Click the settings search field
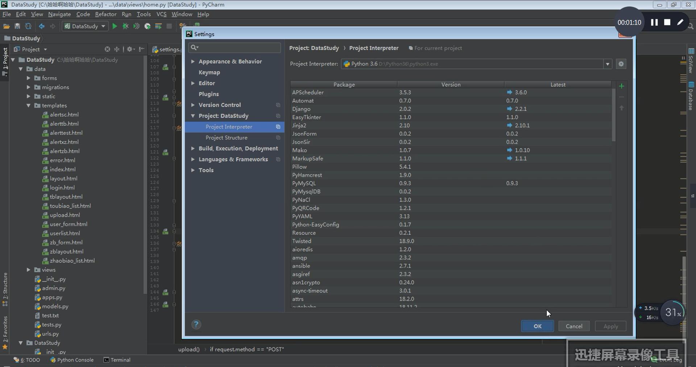Screen dimensions: 696x367 pyautogui.click(x=234, y=47)
